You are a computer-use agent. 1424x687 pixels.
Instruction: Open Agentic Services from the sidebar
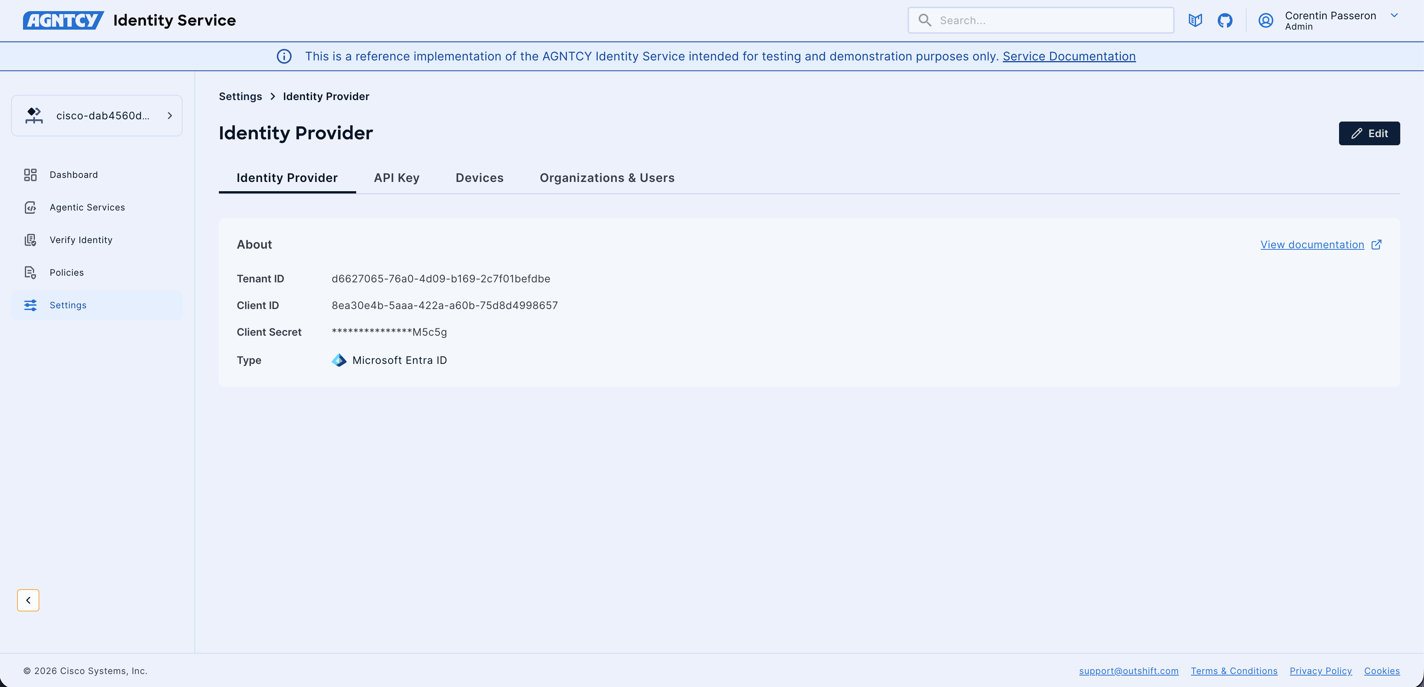pyautogui.click(x=97, y=208)
